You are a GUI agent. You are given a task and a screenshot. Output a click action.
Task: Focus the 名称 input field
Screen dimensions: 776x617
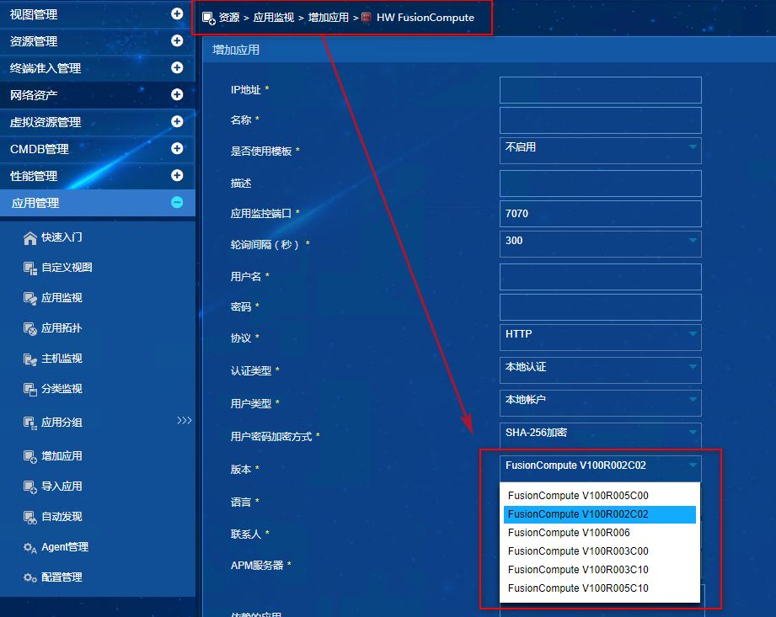click(x=600, y=120)
